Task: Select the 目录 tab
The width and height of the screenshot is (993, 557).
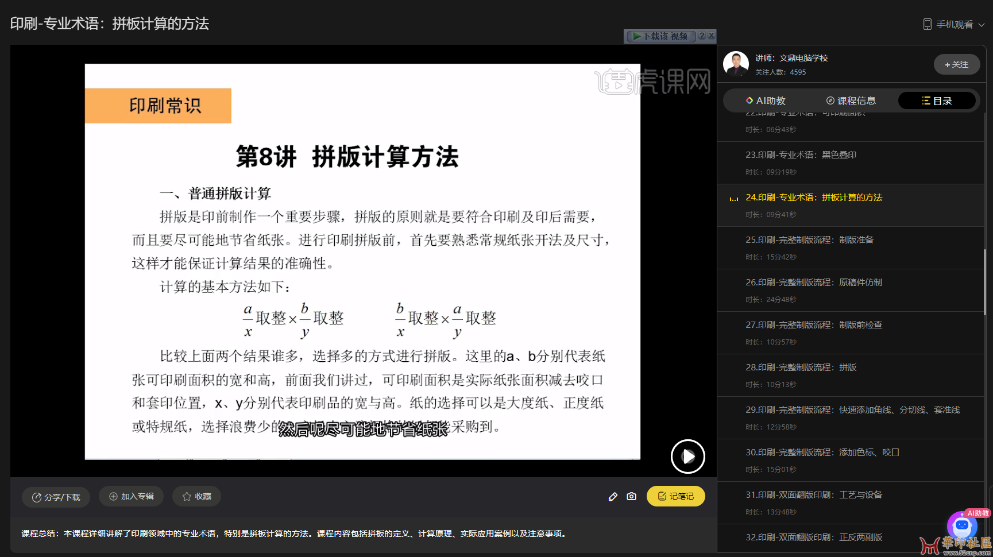Action: pyautogui.click(x=937, y=100)
